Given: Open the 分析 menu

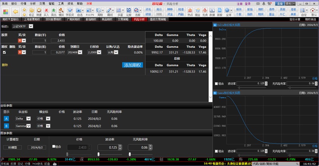Looking at the screenshot, I should 33,3.
